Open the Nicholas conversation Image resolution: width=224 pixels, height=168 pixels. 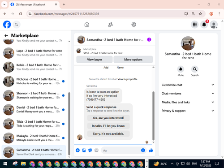click(x=34, y=81)
